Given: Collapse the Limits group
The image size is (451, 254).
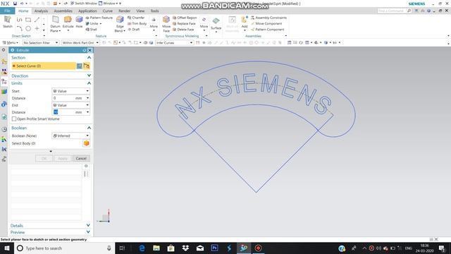Looking at the screenshot, I should point(89,83).
